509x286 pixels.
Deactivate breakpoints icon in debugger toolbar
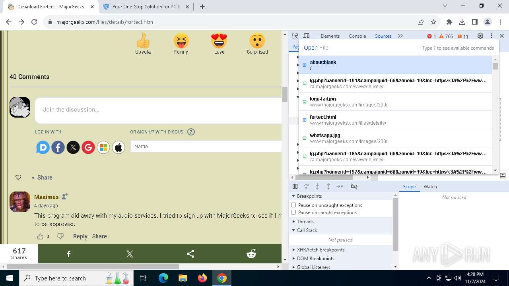[354, 186]
